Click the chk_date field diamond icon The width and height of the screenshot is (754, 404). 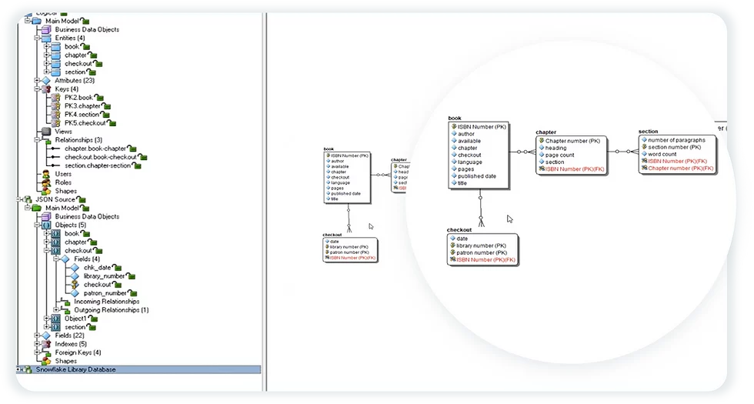[75, 268]
